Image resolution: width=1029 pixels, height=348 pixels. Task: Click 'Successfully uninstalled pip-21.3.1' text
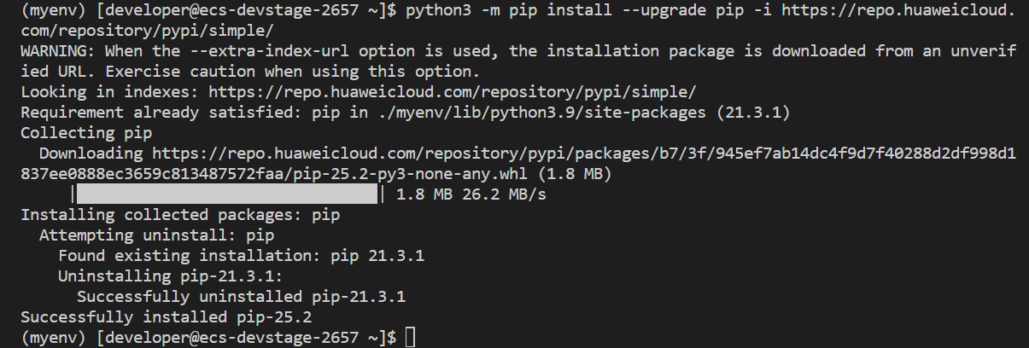241,297
